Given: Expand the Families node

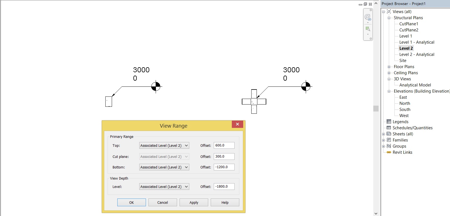Looking at the screenshot, I should click(x=384, y=140).
